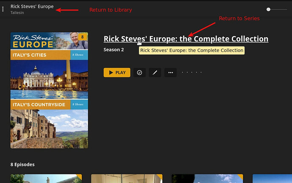Open the edit pencil icon

point(155,73)
